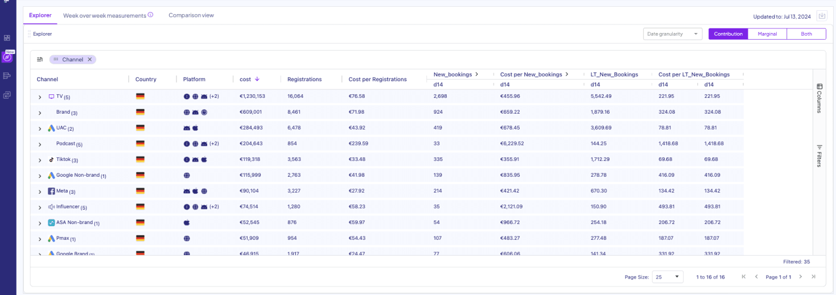The image size is (836, 295).
Task: Sort by the cost column header
Action: 245,80
